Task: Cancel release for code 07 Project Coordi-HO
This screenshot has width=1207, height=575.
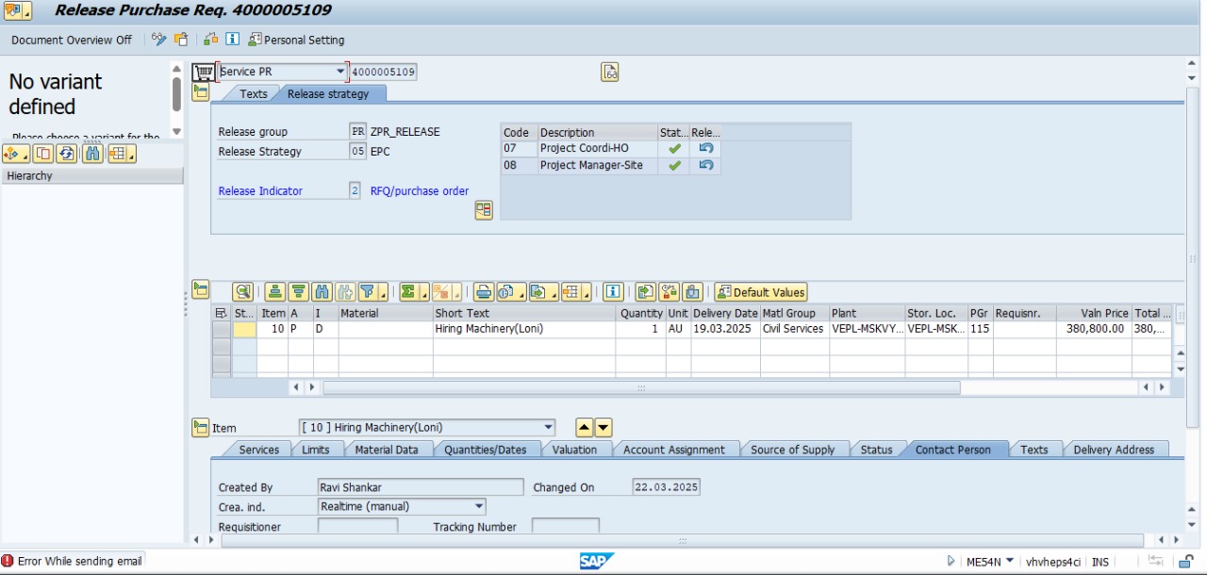Action: [x=705, y=149]
